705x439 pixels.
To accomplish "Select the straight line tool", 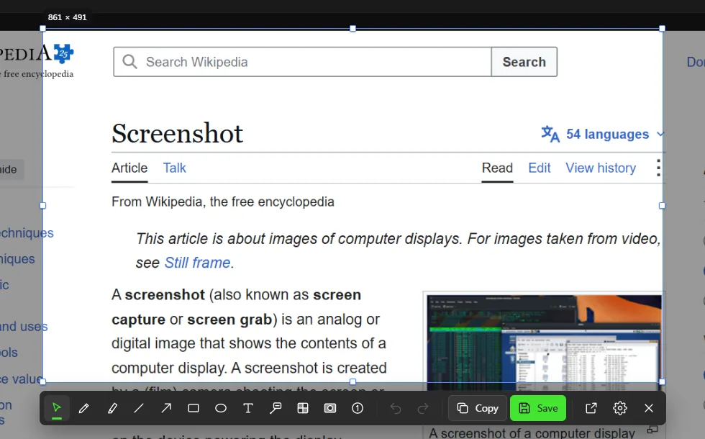I will [x=139, y=408].
